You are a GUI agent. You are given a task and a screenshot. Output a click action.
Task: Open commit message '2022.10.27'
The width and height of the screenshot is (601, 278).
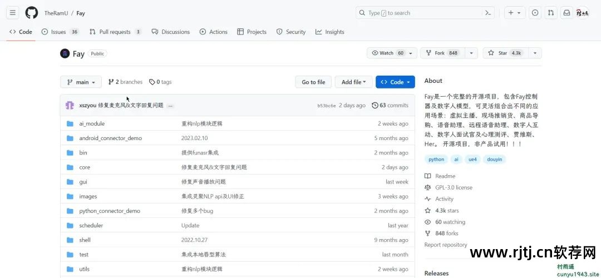coord(194,240)
